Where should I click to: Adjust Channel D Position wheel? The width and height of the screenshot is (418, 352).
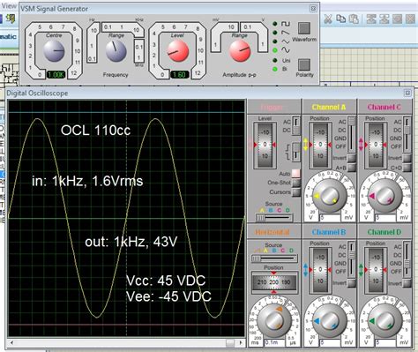point(376,270)
